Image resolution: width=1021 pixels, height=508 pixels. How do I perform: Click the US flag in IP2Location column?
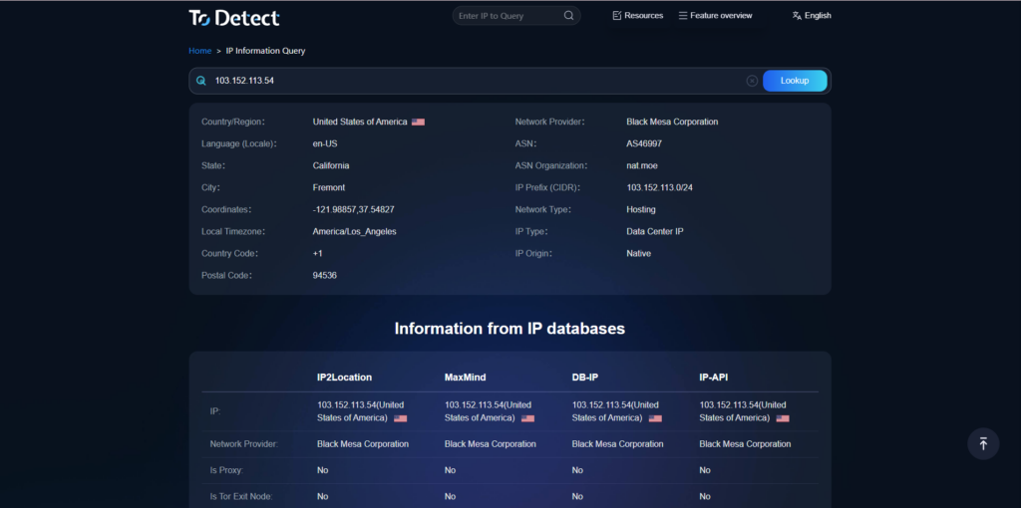[x=401, y=418]
